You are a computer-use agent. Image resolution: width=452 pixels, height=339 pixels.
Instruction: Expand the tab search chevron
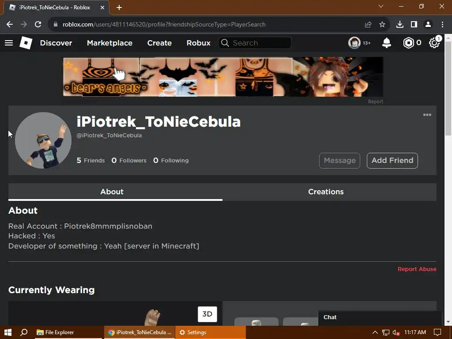click(x=381, y=6)
